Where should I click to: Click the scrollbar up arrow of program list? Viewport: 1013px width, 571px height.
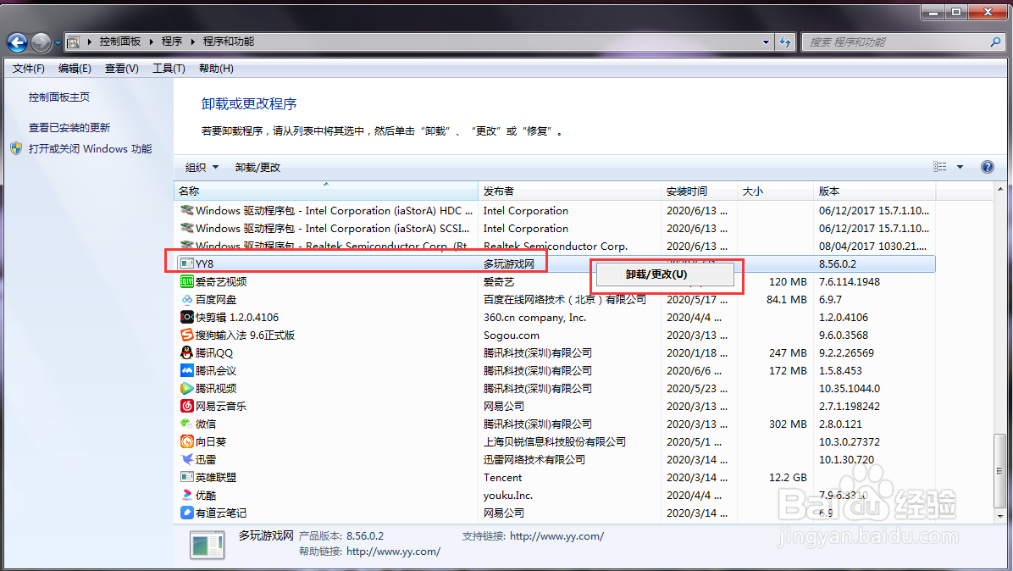[1000, 189]
